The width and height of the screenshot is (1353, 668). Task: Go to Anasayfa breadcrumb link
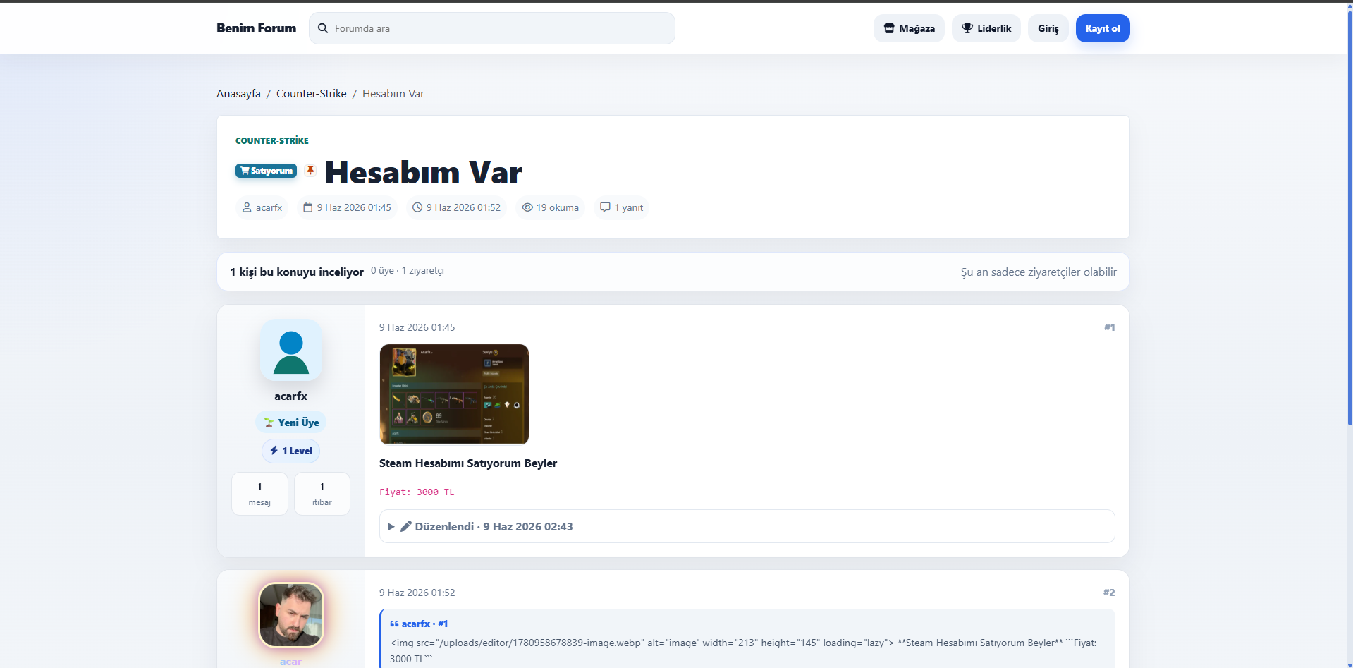238,94
